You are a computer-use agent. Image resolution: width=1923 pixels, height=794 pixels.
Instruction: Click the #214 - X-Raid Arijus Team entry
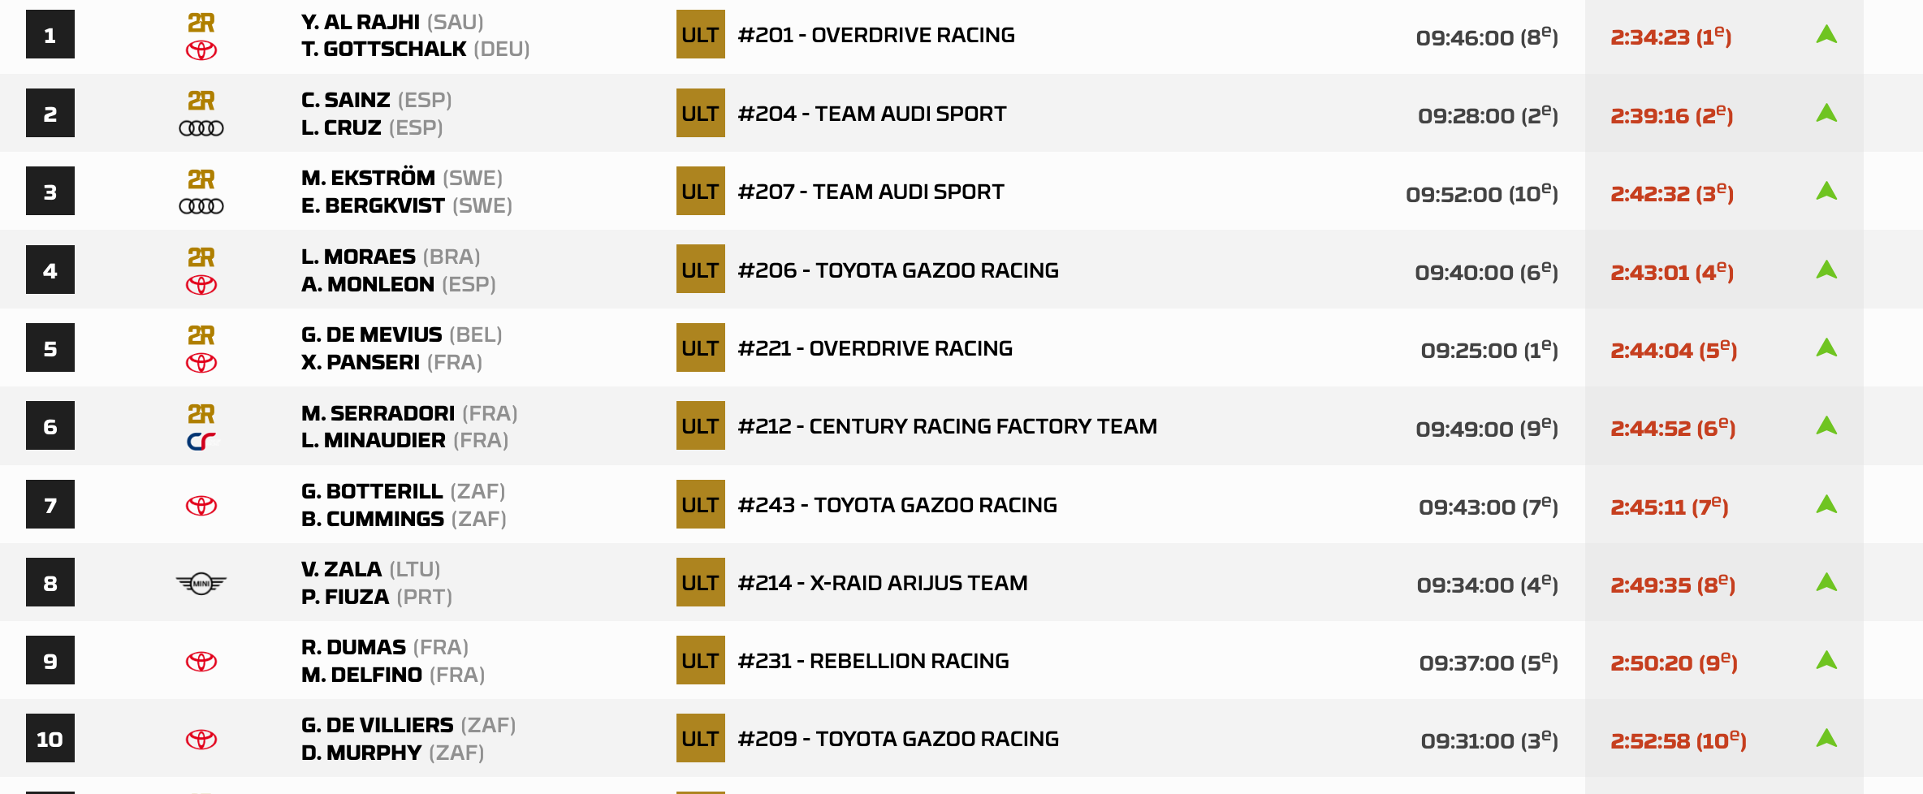882,583
